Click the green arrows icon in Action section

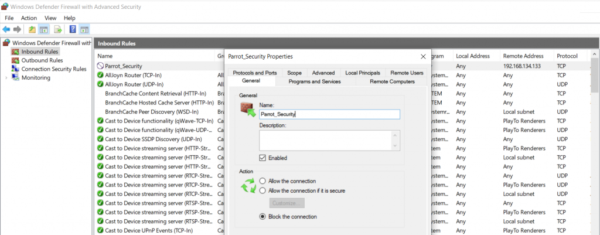coord(248,185)
